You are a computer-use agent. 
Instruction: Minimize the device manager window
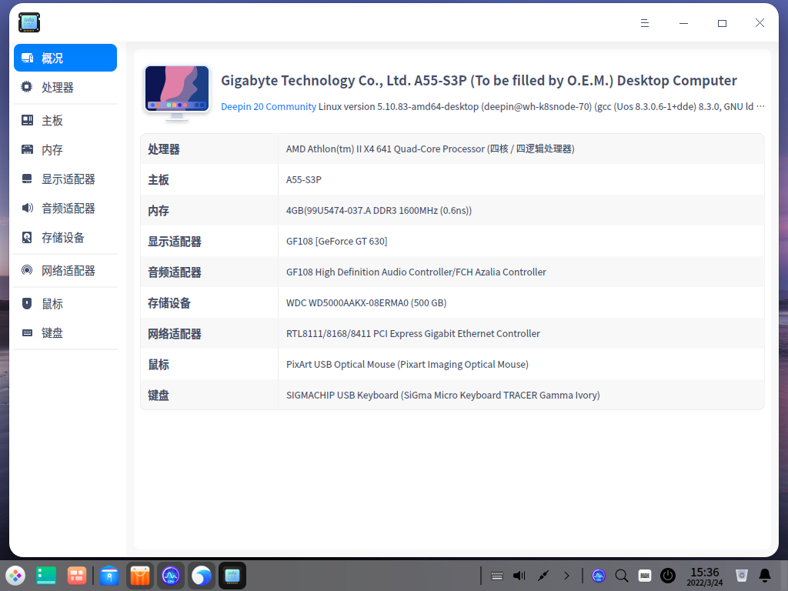[x=683, y=23]
